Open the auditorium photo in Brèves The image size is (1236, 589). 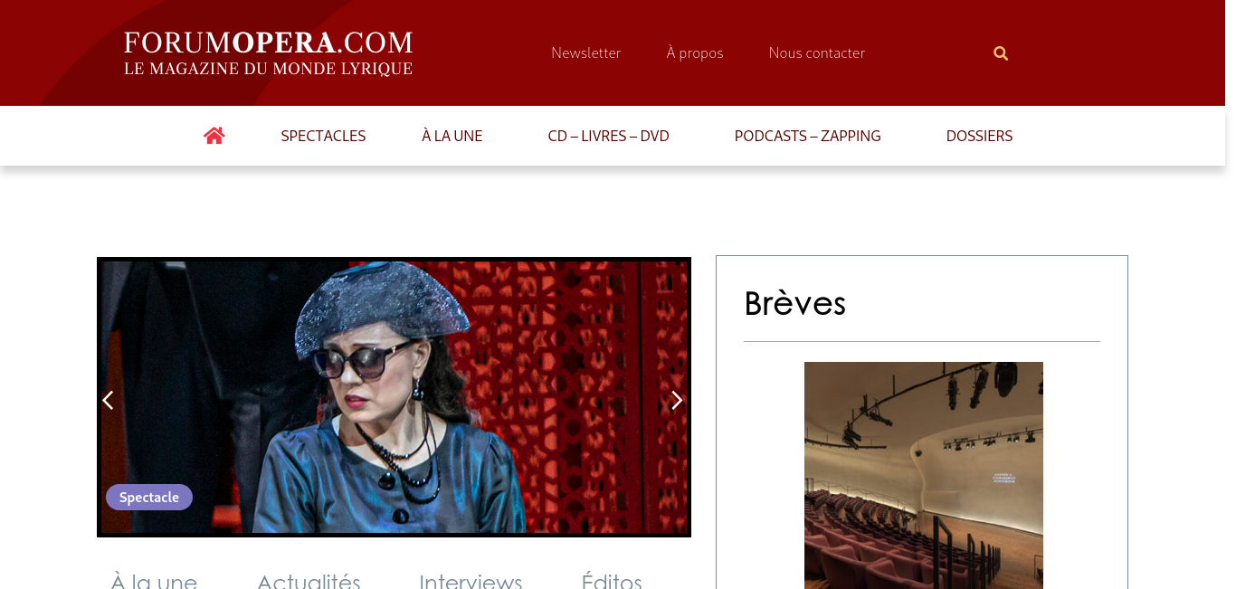tap(924, 475)
